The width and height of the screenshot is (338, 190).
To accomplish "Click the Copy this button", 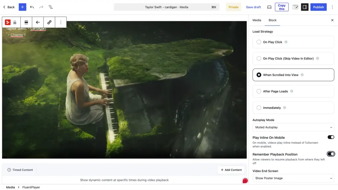I will point(282,7).
